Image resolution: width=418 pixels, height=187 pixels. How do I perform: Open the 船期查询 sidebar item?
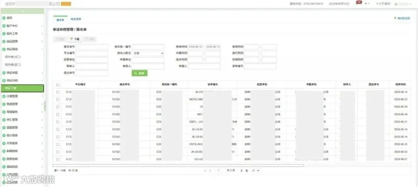coord(13,151)
